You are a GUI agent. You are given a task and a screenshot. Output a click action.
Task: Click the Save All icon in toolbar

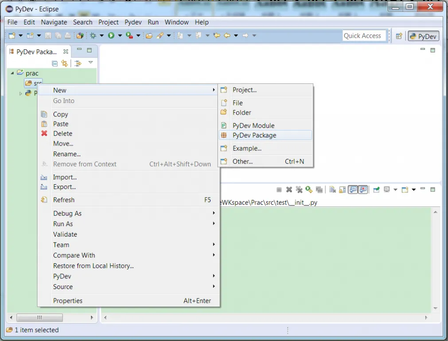tap(58, 36)
